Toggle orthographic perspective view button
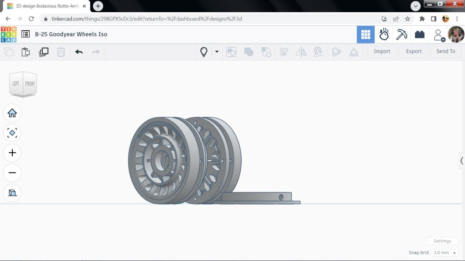The width and height of the screenshot is (465, 261). click(x=12, y=193)
